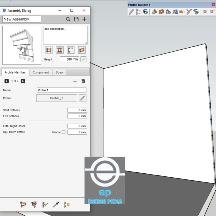Click the '1 of 2' member counter text
216x216 pixels.
coord(15,81)
